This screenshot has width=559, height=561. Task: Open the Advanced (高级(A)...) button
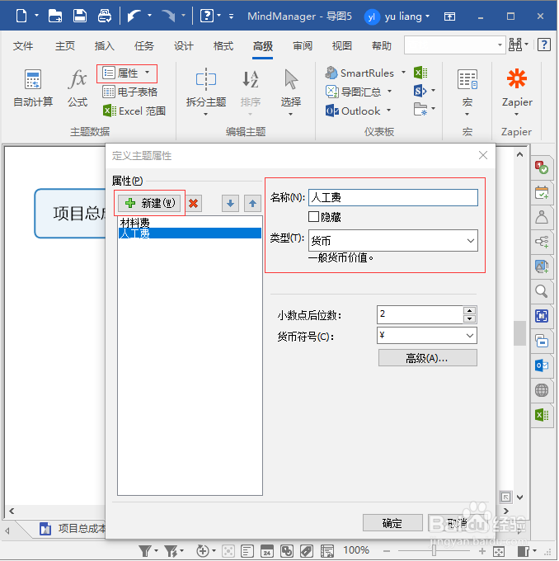(x=427, y=358)
